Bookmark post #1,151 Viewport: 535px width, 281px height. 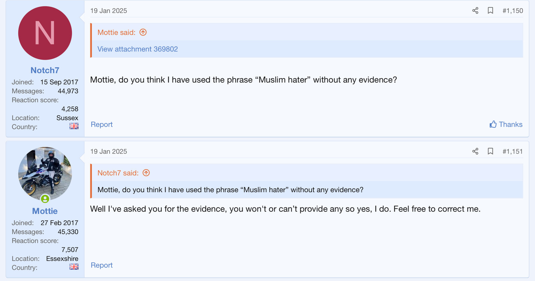[x=491, y=152]
